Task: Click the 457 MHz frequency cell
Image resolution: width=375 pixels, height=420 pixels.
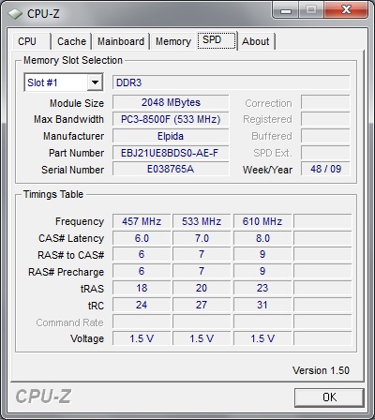Action: [x=142, y=221]
